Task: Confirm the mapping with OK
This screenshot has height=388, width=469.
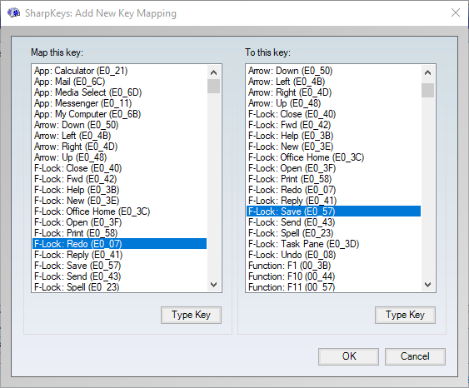Action: pos(348,356)
